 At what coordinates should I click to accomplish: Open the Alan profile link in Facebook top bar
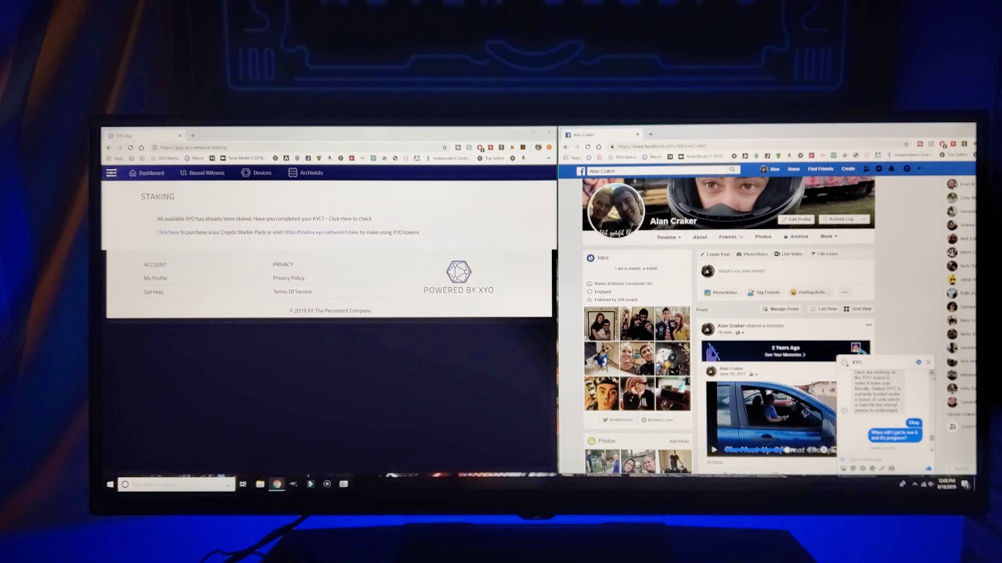[770, 169]
